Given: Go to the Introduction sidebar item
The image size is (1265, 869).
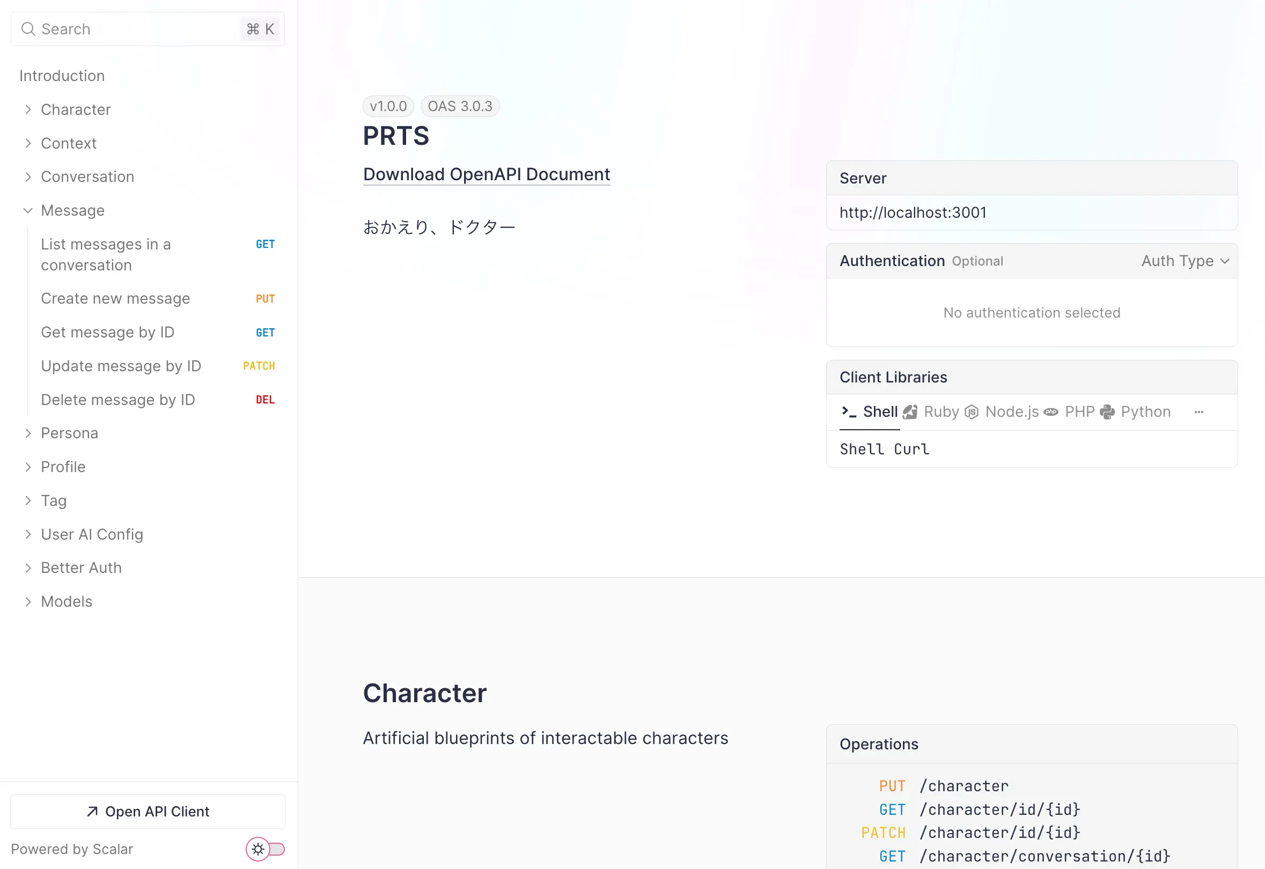Looking at the screenshot, I should coord(62,76).
